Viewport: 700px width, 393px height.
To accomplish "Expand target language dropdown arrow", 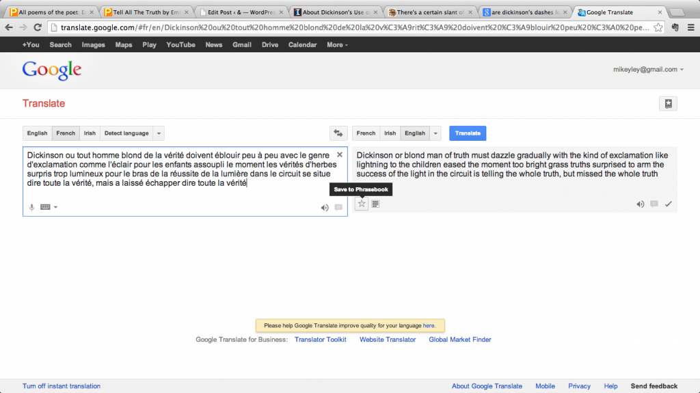I will 435,133.
